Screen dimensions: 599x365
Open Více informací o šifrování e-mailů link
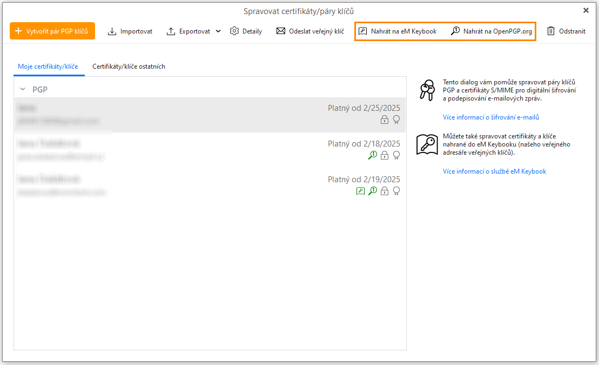tap(490, 117)
